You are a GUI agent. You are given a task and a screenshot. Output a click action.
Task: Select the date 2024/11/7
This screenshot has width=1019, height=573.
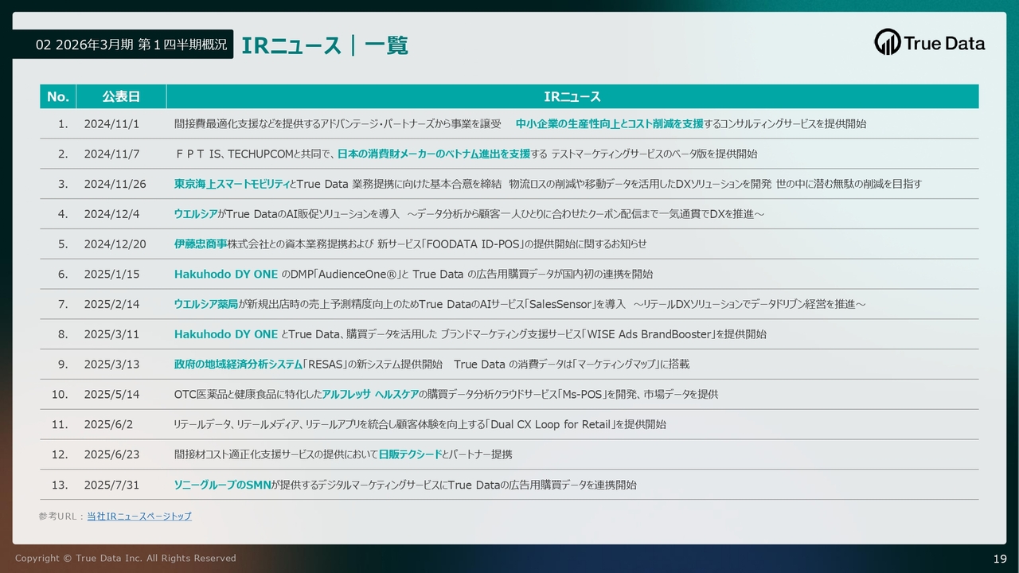pos(111,154)
